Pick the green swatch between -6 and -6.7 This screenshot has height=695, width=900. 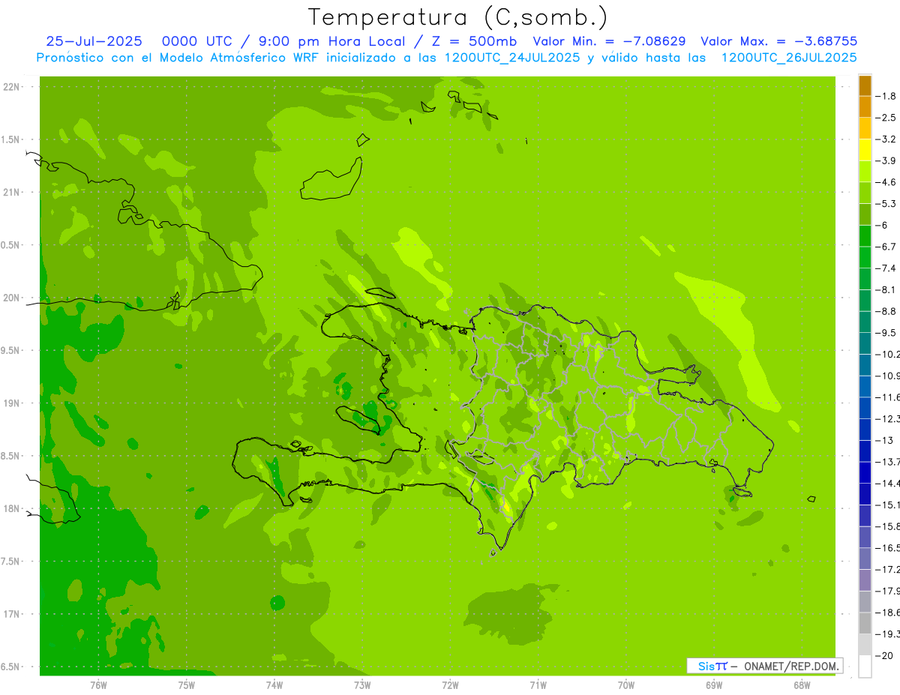pos(865,236)
